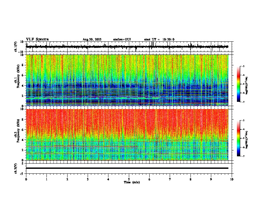The height and width of the screenshot is (201, 261).
Task: Click the "5" tick on the time axis
Action: (x=129, y=179)
